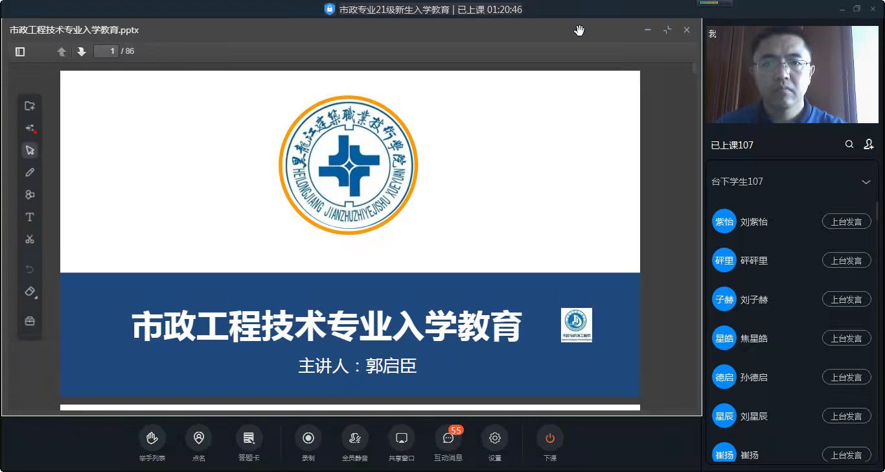Open the answer card (答题卡)

[249, 443]
